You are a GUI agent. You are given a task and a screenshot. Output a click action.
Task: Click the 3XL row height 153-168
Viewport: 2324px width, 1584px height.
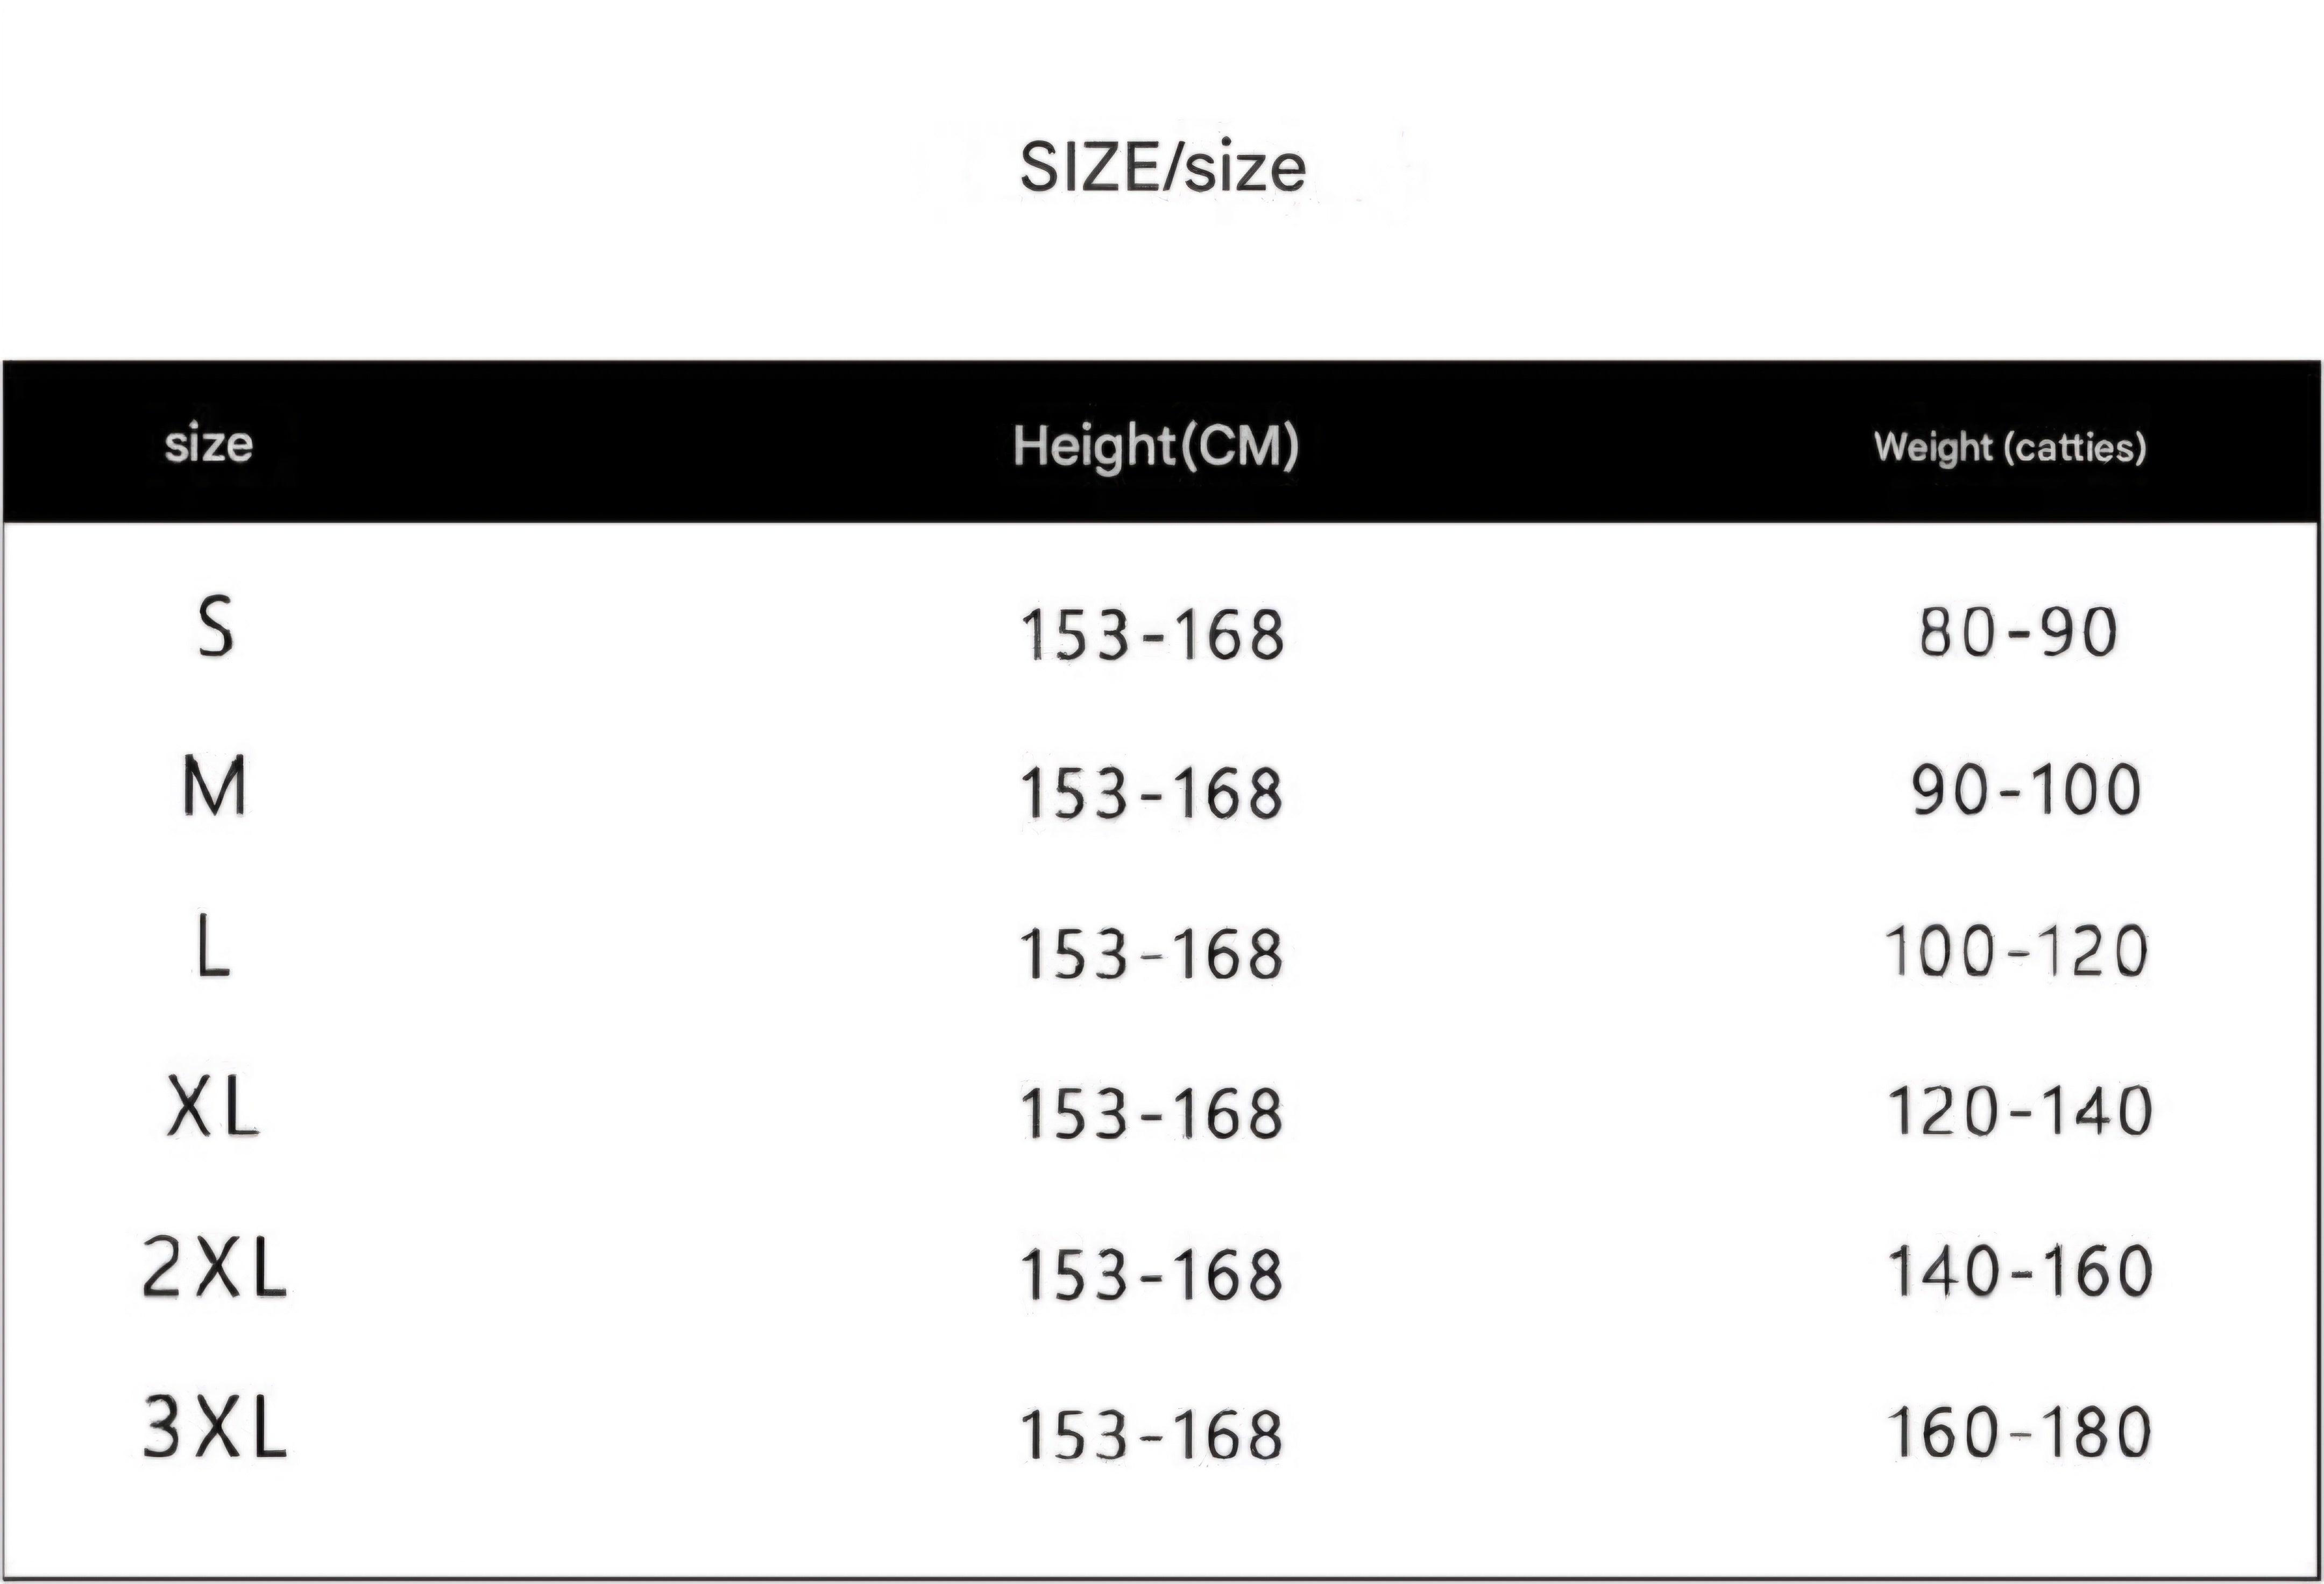click(x=1151, y=1435)
